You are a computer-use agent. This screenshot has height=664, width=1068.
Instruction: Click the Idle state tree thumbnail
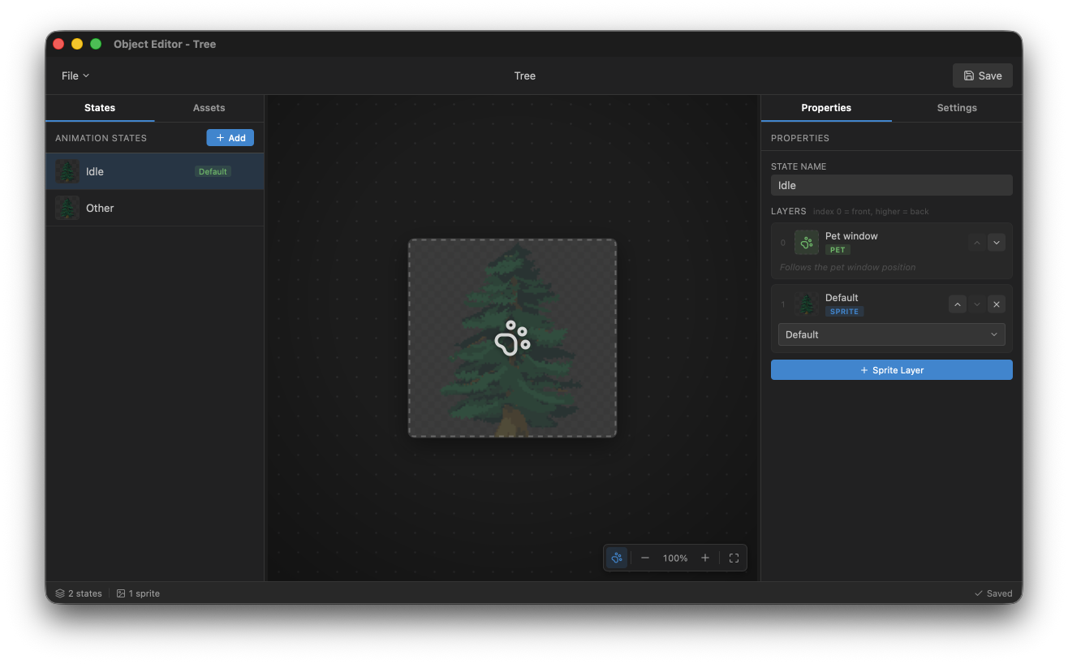click(67, 171)
